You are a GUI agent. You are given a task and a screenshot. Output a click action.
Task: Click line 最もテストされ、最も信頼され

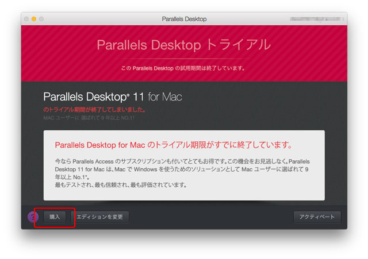(x=121, y=185)
